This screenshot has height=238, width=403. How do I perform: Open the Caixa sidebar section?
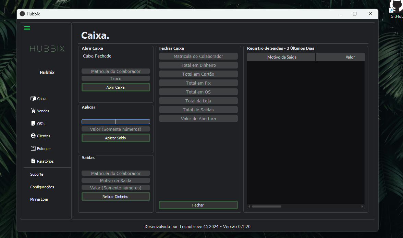(38, 99)
